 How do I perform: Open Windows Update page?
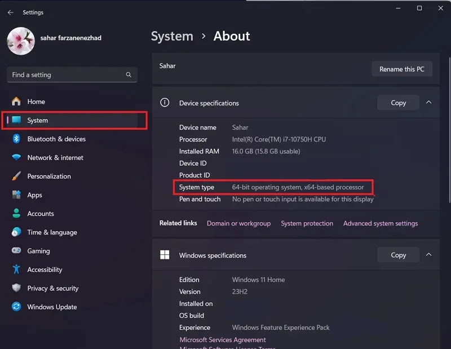[52, 307]
